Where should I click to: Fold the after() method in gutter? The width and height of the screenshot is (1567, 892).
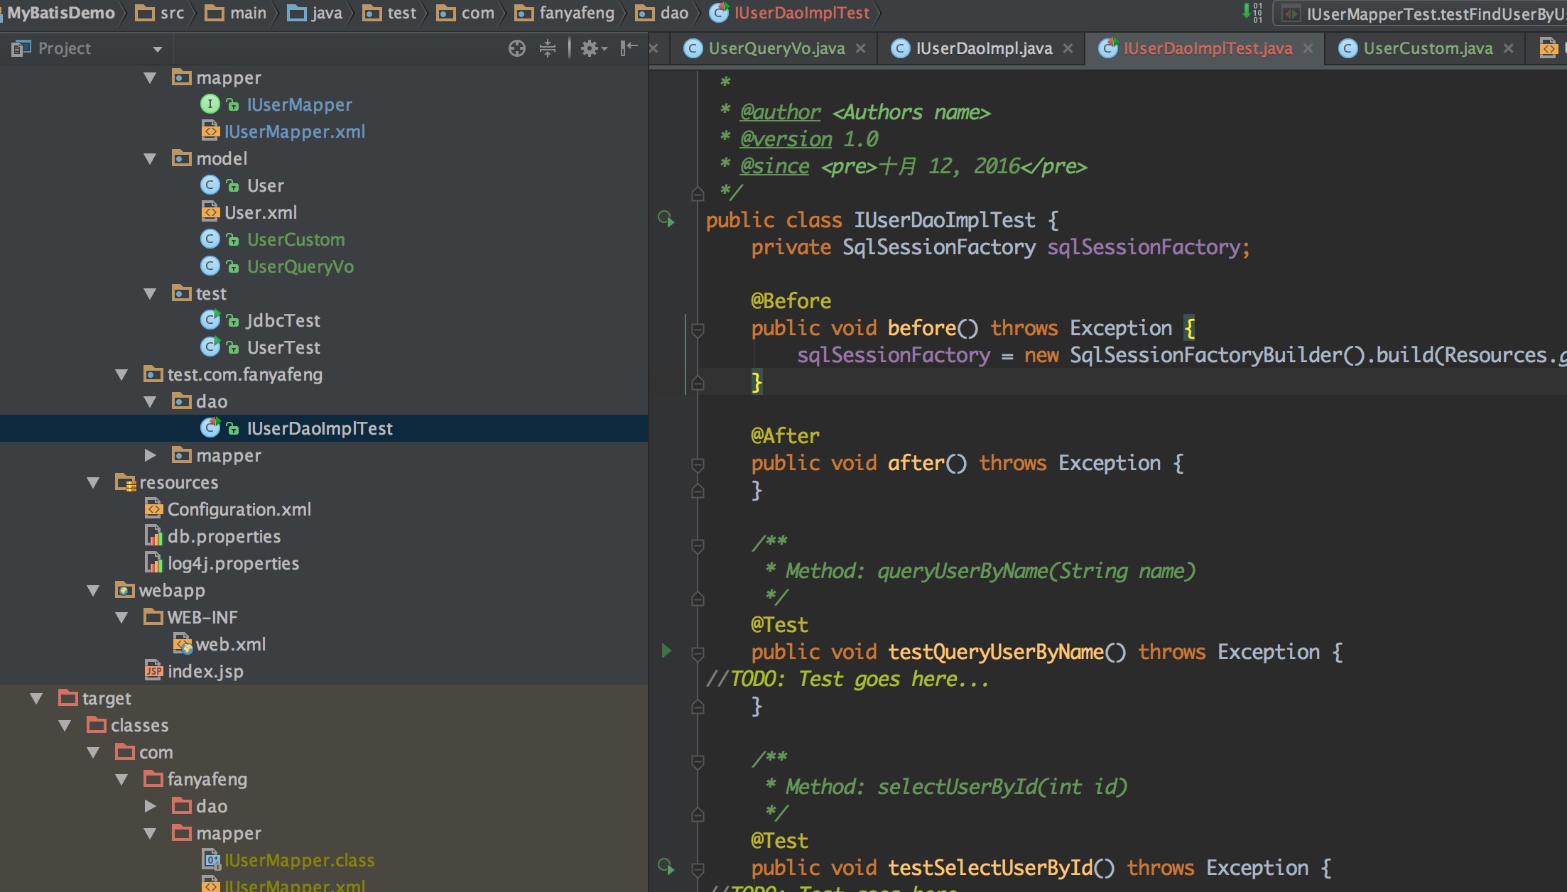click(x=698, y=464)
